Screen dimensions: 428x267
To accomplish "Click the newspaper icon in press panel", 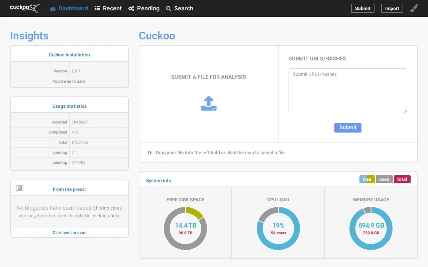I will 19,188.
